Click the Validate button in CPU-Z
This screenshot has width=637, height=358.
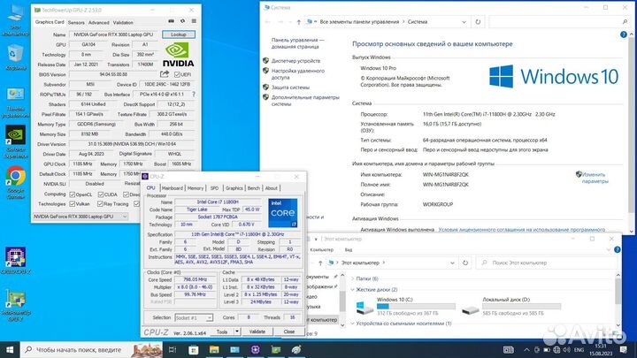point(257,331)
